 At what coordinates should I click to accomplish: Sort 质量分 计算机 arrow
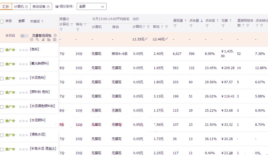click(72, 24)
